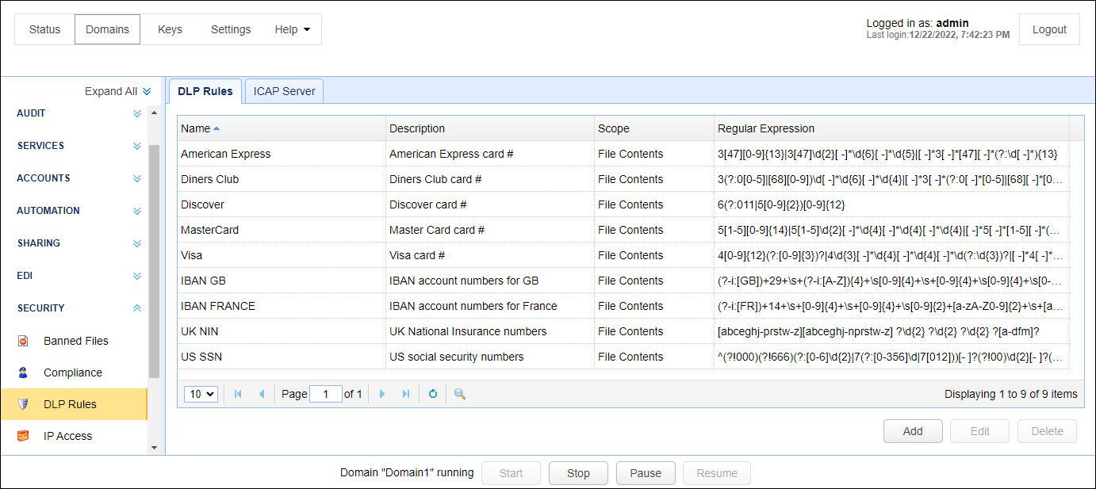Go to first page of grid
The width and height of the screenshot is (1096, 489).
pyautogui.click(x=238, y=394)
